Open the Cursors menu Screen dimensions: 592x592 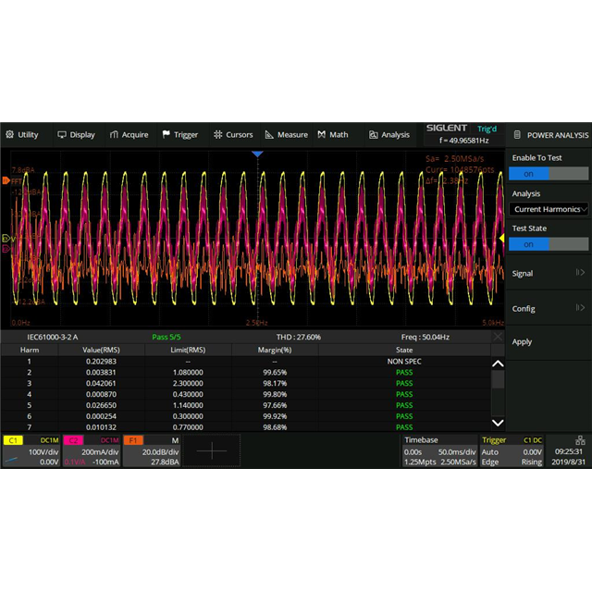click(x=232, y=134)
